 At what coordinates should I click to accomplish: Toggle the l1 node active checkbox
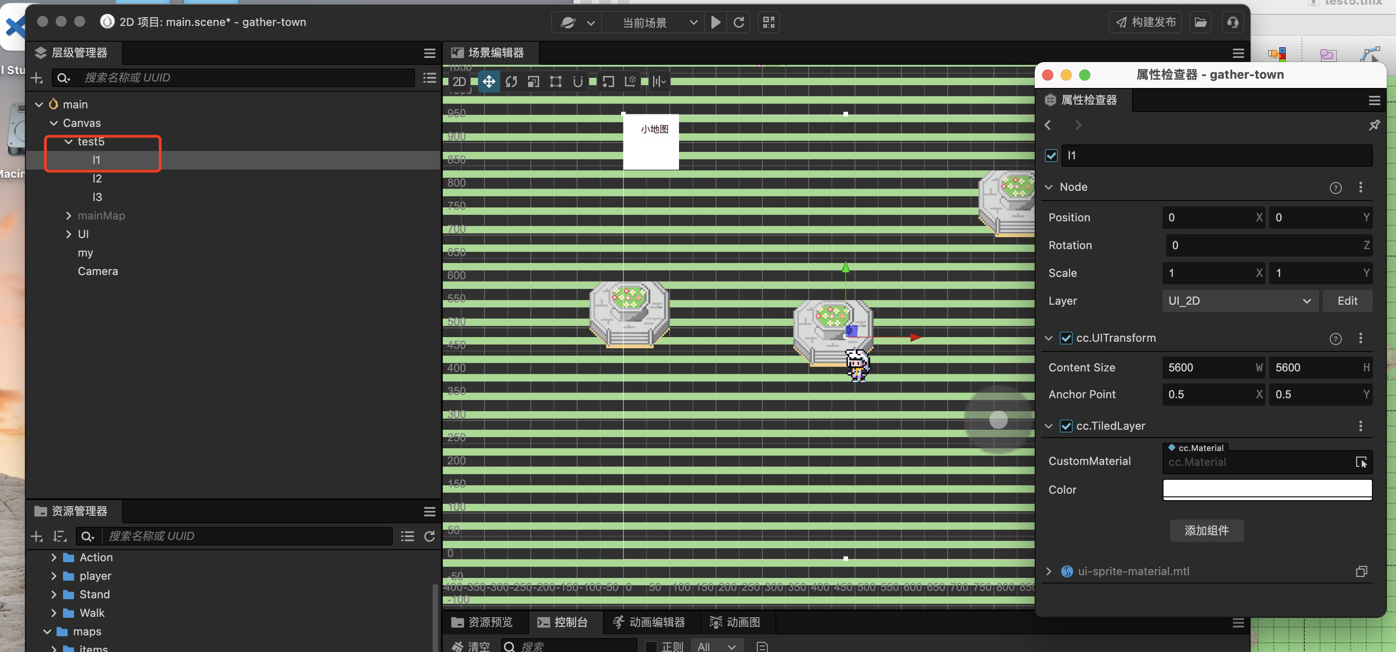(x=1051, y=156)
